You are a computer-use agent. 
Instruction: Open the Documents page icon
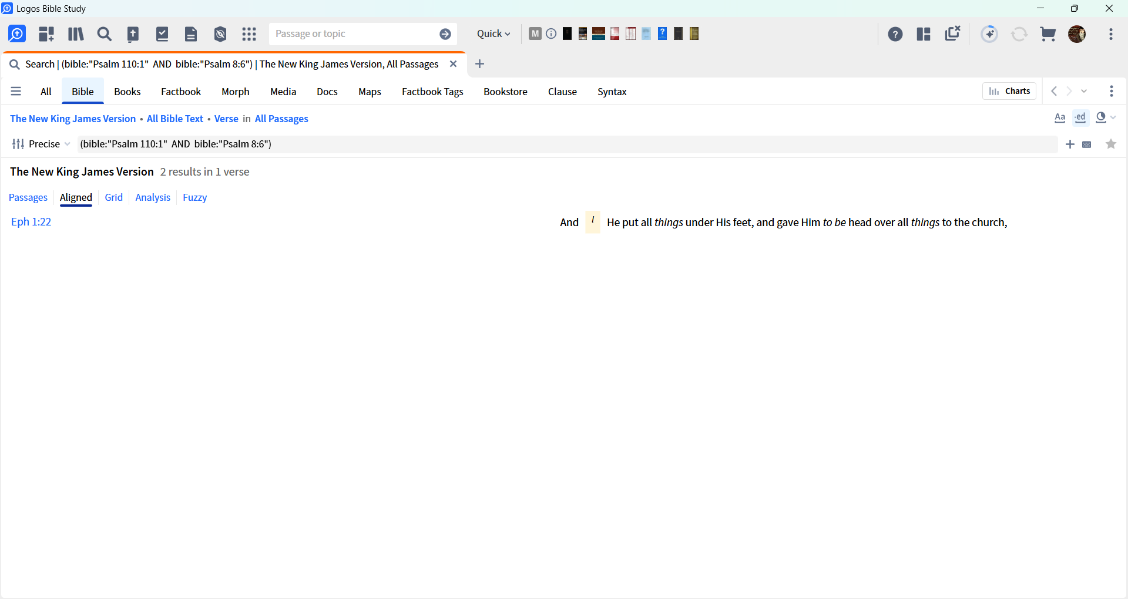click(x=191, y=34)
